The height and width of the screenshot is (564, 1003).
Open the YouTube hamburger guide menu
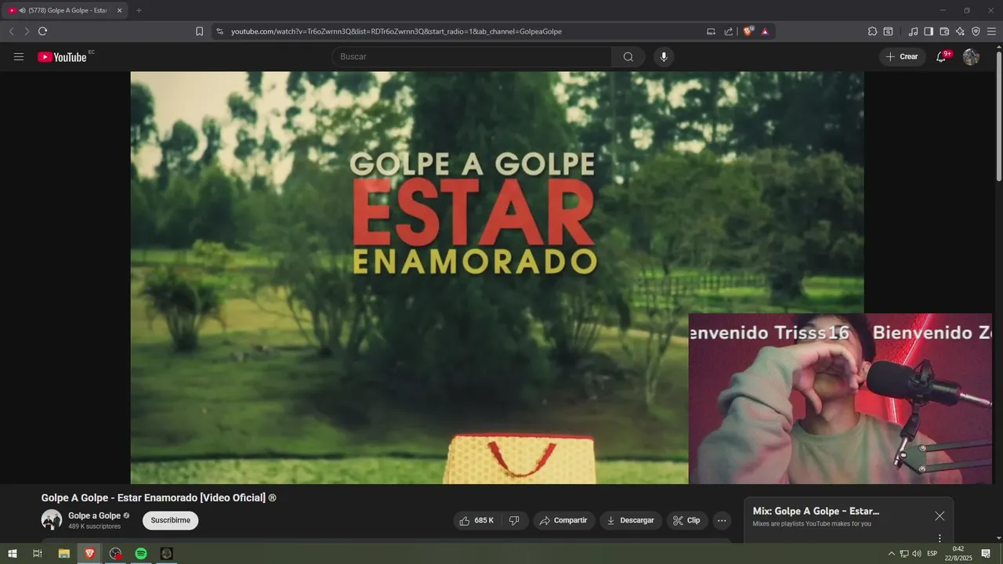(x=19, y=56)
